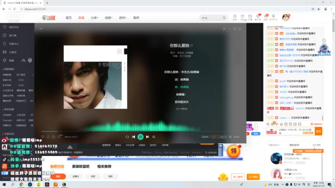Expand the 游戏 dropdown menu
Screen dimensions: 335x188
coord(123,18)
